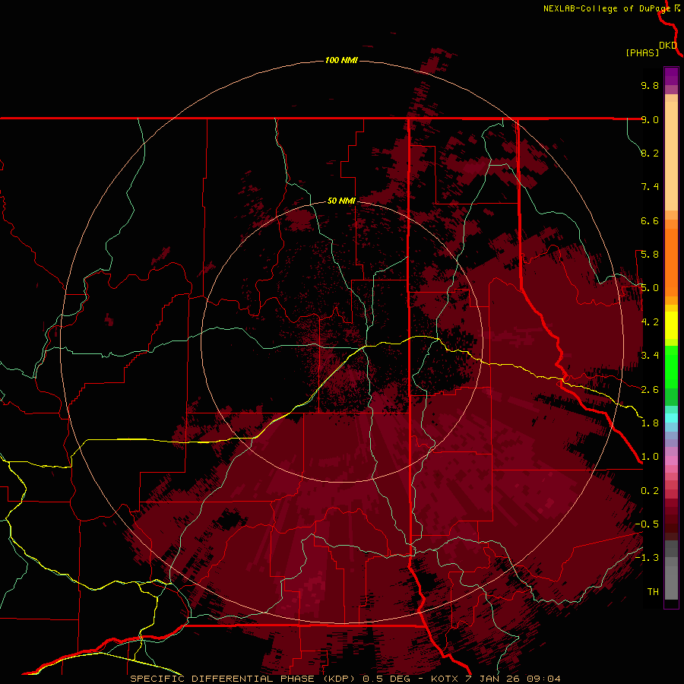Screen dimensions: 684x684
Task: Click the 7.4 legend value
Action: pyautogui.click(x=650, y=187)
